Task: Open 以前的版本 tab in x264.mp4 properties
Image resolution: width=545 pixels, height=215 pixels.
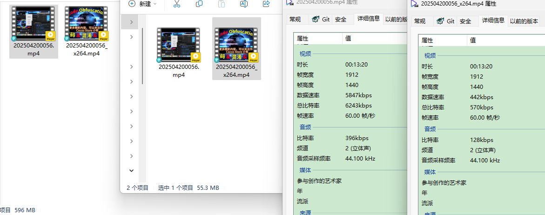Action: point(524,21)
